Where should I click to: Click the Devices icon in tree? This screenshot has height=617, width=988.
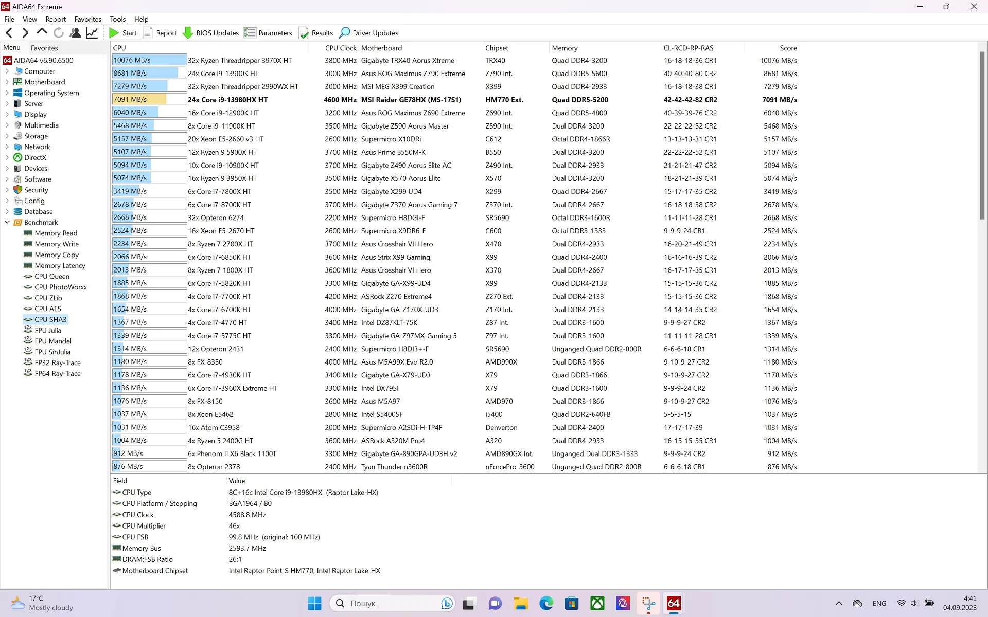click(x=17, y=169)
